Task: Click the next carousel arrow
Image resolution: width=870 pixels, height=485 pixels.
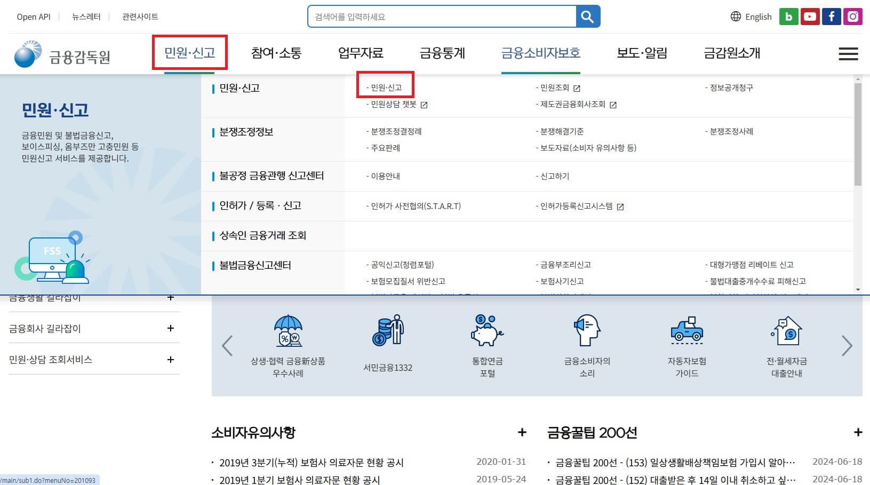Action: click(847, 346)
